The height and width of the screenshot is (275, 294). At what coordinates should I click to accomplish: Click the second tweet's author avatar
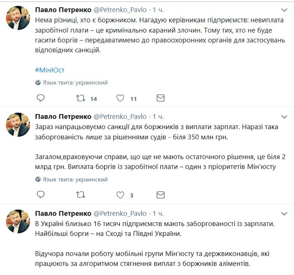tap(18, 124)
